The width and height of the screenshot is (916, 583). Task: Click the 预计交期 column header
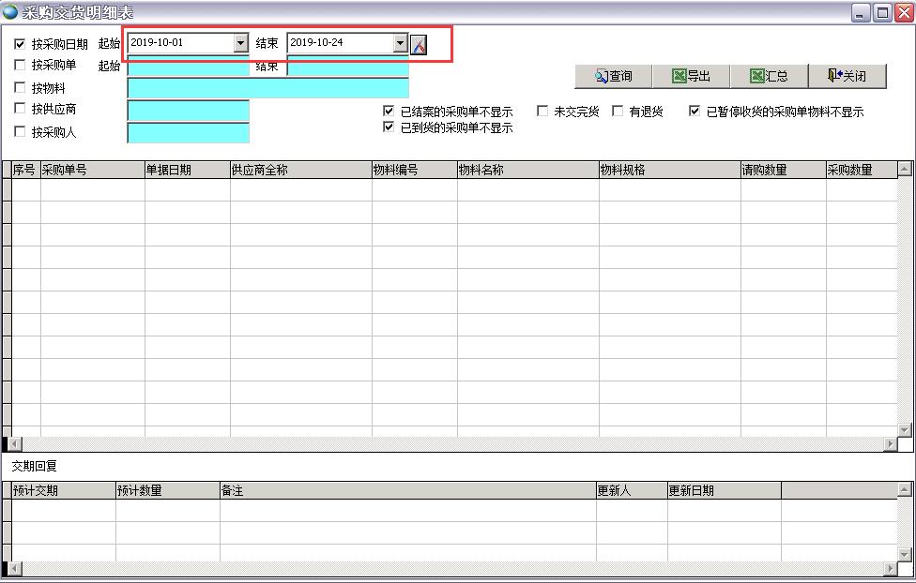click(63, 490)
